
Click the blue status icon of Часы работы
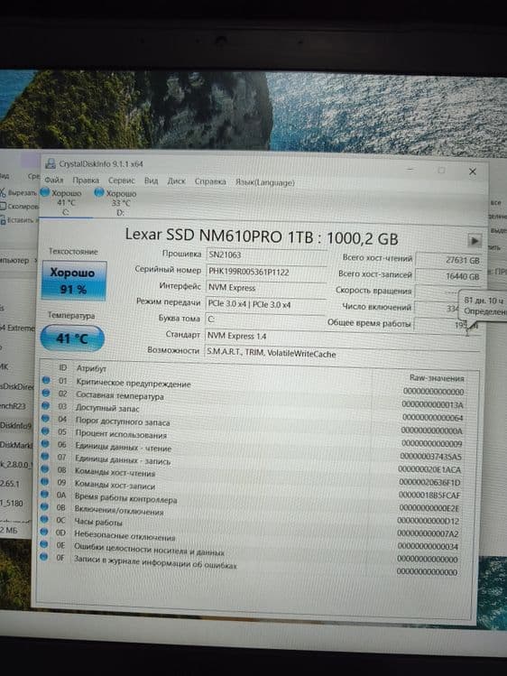[44, 520]
